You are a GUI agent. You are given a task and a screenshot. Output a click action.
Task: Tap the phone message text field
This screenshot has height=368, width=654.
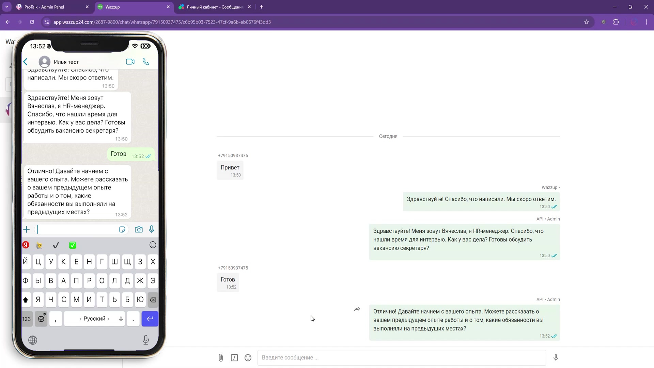[81, 230]
